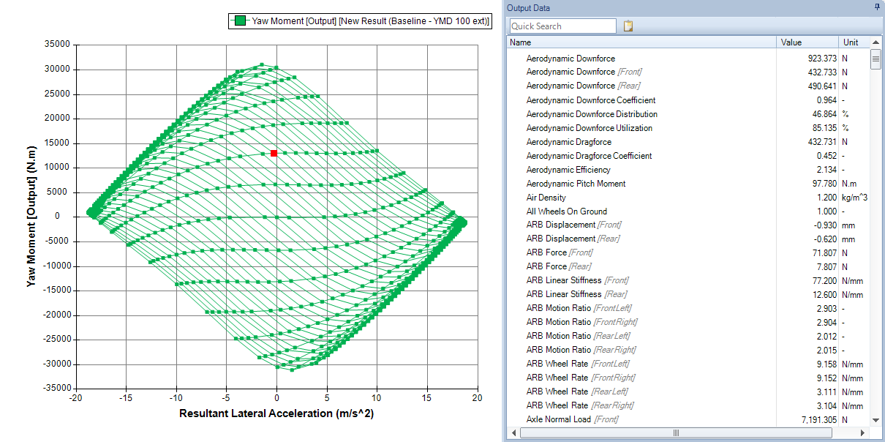
Task: Select the Axle Normal Load [Front] row
Action: pyautogui.click(x=688, y=420)
